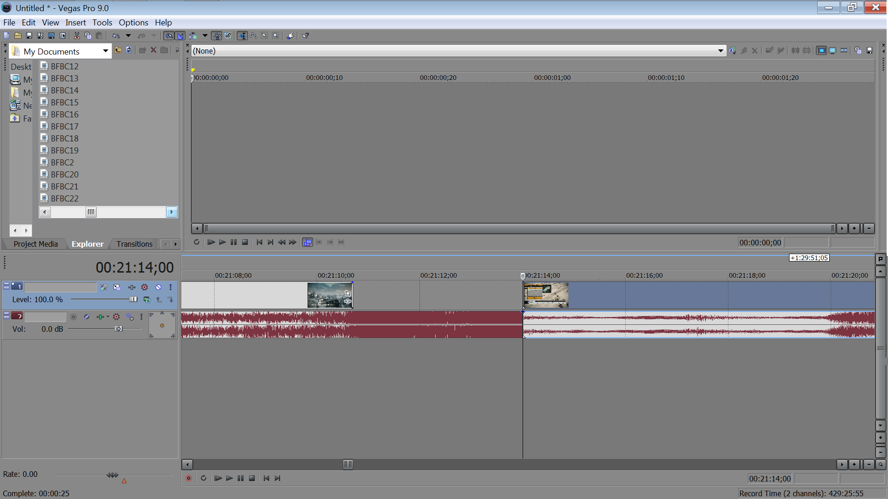Arm audio track 2 for record
The image size is (888, 499).
click(x=74, y=316)
